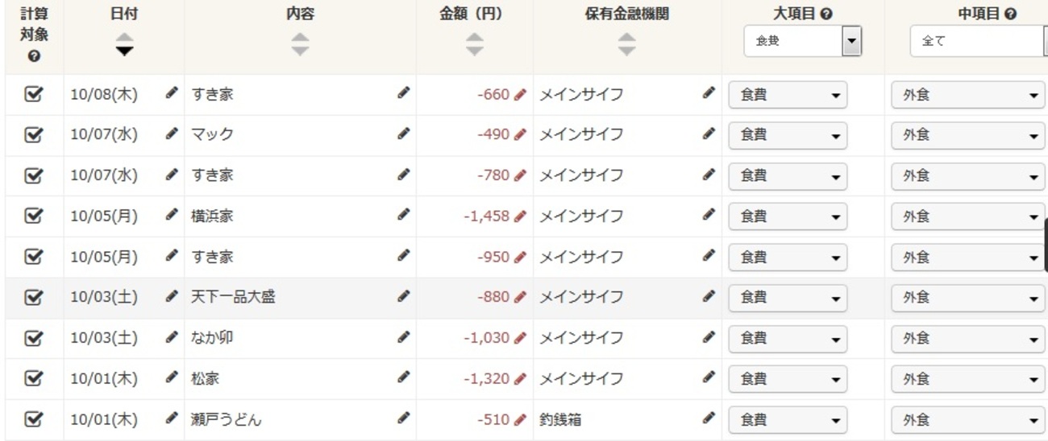The image size is (1048, 441).
Task: Uncheck the 計算対象 box for 10/08 すき家
Action: coord(33,94)
